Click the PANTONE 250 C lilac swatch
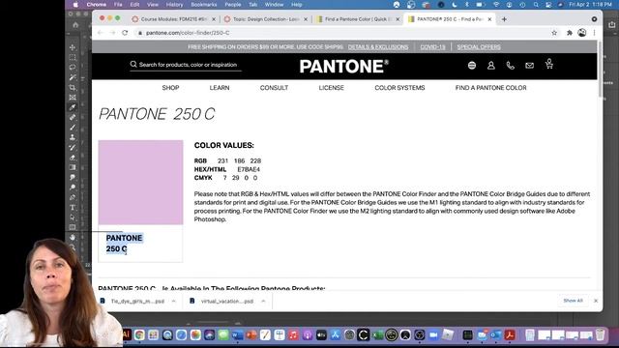619x348 pixels. 140,183
